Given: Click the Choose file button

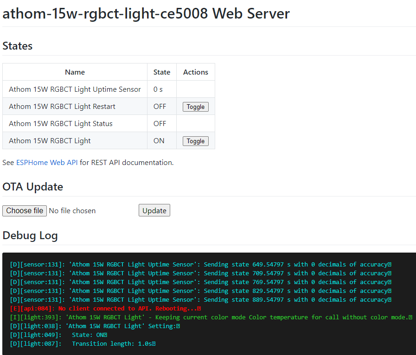Looking at the screenshot, I should (24, 211).
